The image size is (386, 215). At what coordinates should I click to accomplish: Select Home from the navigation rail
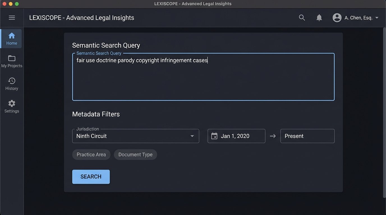tap(12, 38)
